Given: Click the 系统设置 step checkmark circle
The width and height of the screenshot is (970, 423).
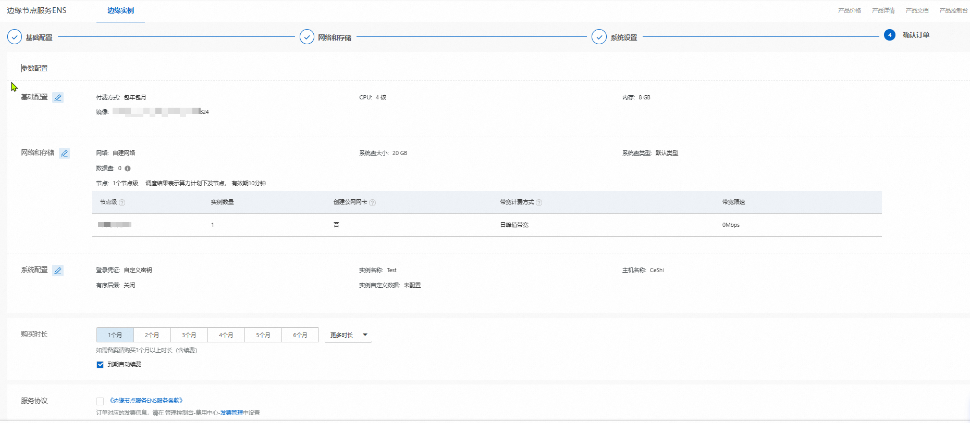Looking at the screenshot, I should [599, 37].
